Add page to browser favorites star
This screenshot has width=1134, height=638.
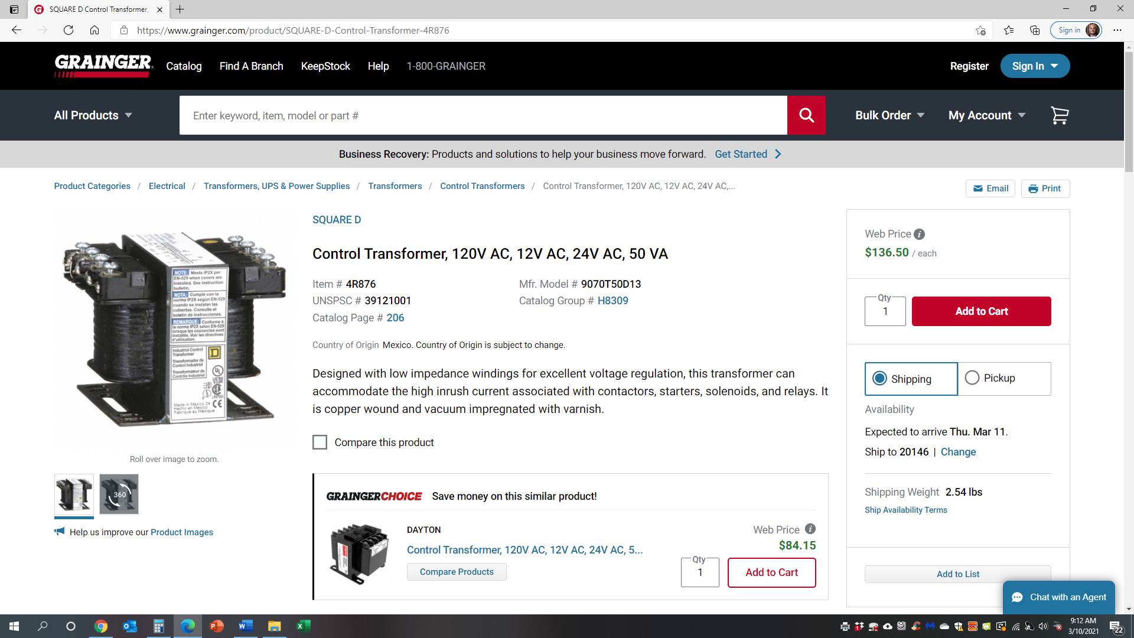click(980, 30)
